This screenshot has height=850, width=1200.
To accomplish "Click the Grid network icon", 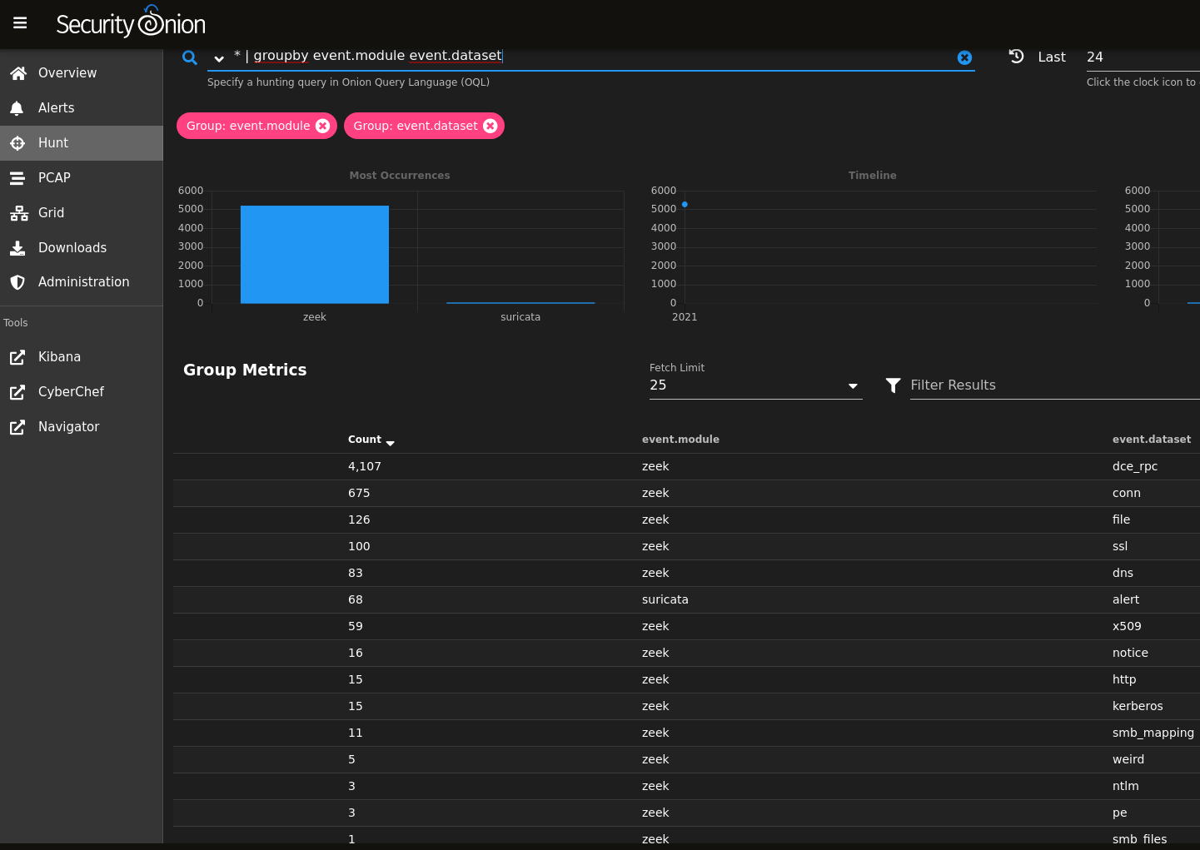I will (x=18, y=213).
